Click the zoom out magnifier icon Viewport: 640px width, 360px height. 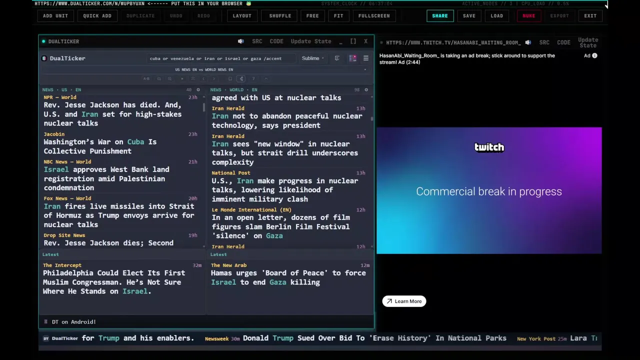click(x=159, y=78)
